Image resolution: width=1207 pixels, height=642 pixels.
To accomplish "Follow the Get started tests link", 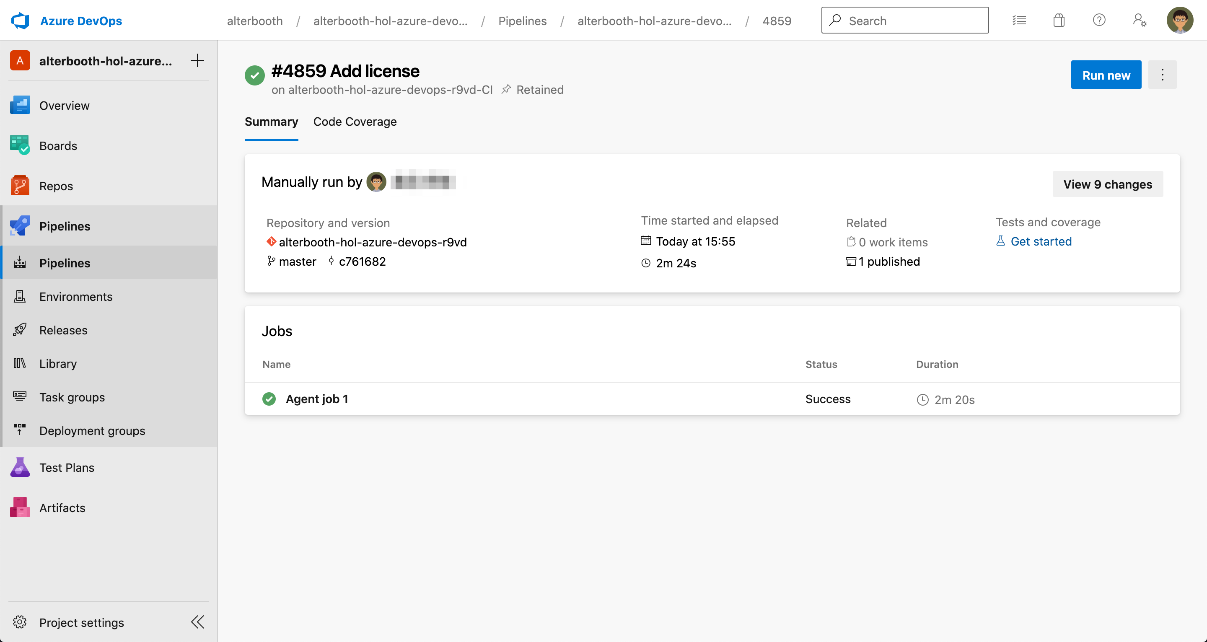I will [1041, 241].
